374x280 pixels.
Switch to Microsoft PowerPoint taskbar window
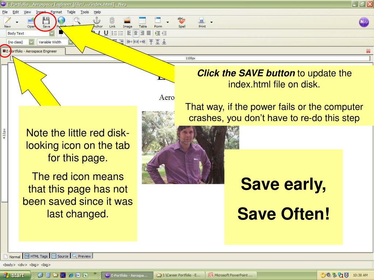(231, 275)
